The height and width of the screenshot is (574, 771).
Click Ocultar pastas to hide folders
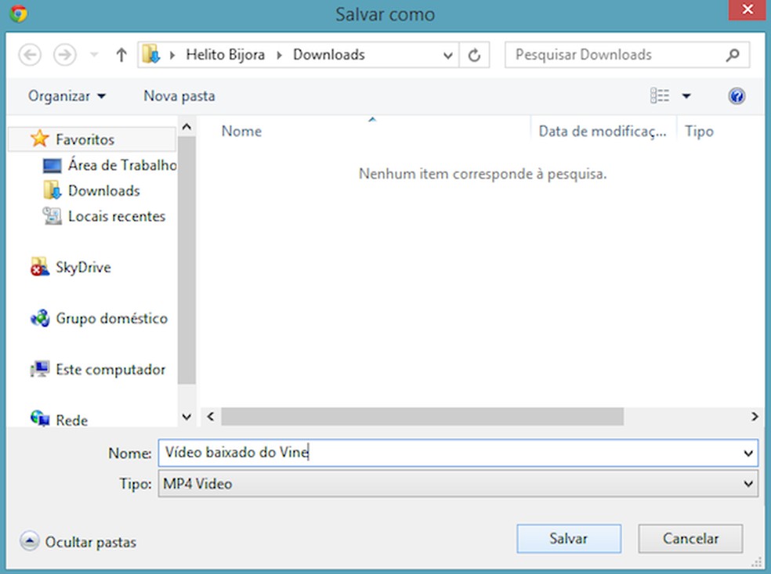[x=78, y=542]
